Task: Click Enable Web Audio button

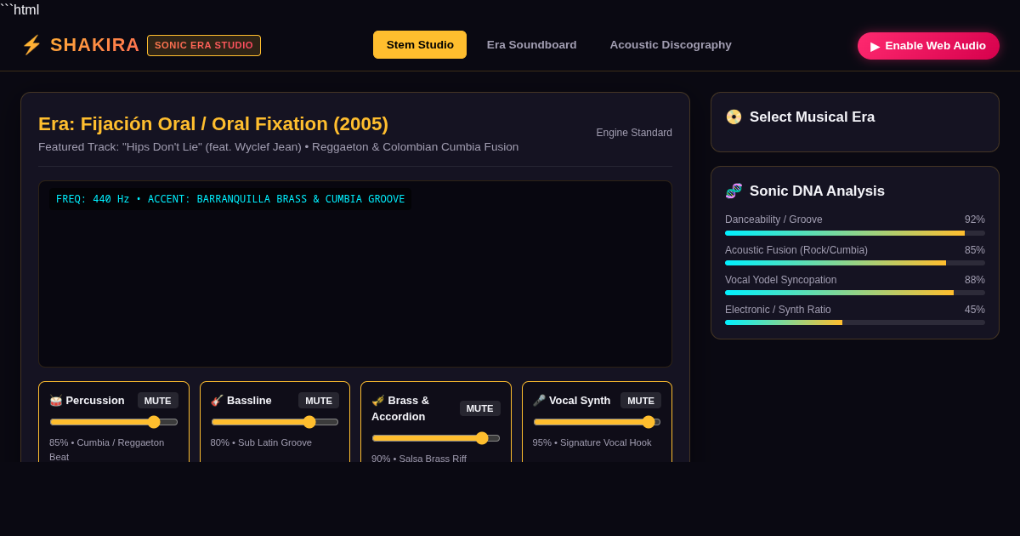Action: pyautogui.click(x=928, y=46)
